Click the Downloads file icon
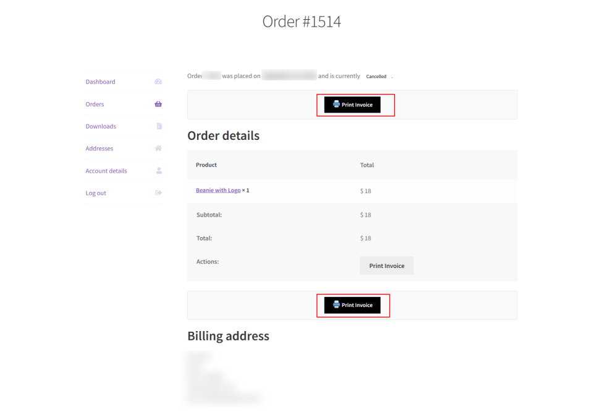This screenshot has width=605, height=414. coord(159,126)
